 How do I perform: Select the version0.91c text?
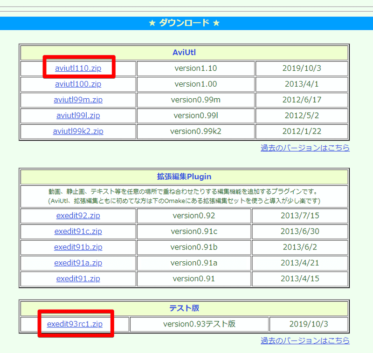point(193,231)
